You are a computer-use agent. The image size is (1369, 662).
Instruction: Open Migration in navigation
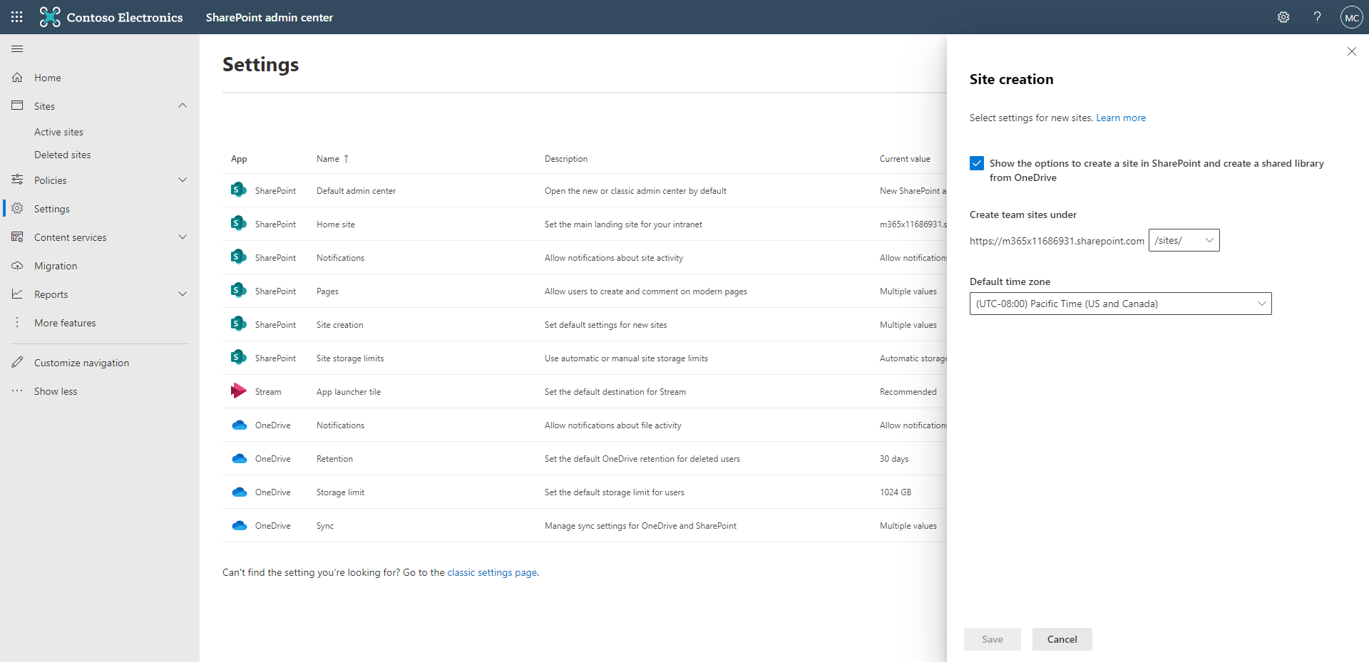(56, 266)
